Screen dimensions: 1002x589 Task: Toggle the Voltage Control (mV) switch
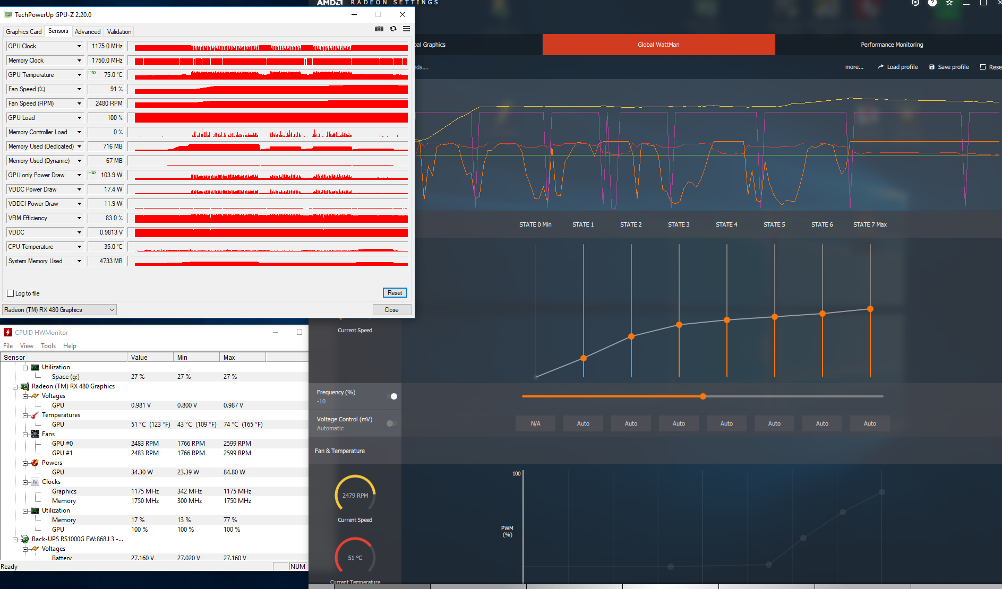coord(392,423)
